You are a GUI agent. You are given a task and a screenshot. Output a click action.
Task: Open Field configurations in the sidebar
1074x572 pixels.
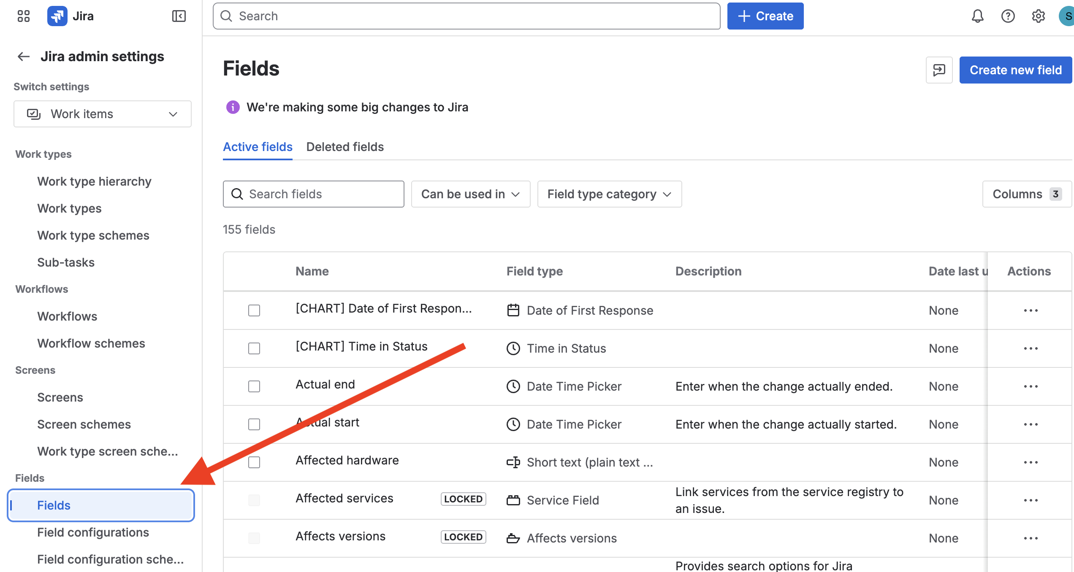(93, 532)
